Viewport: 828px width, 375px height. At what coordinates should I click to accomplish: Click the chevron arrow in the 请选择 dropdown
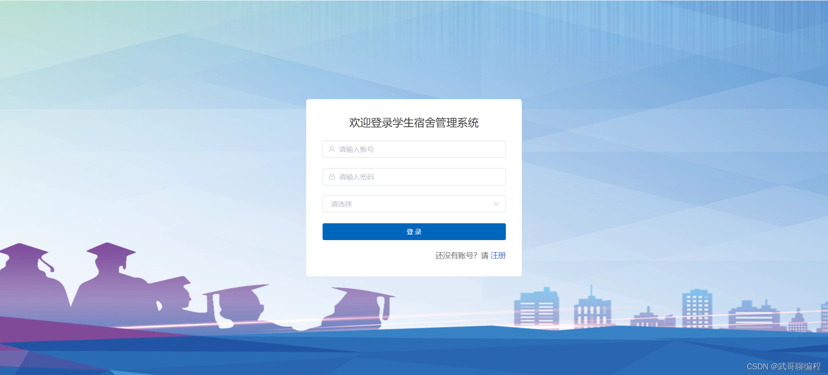click(496, 204)
